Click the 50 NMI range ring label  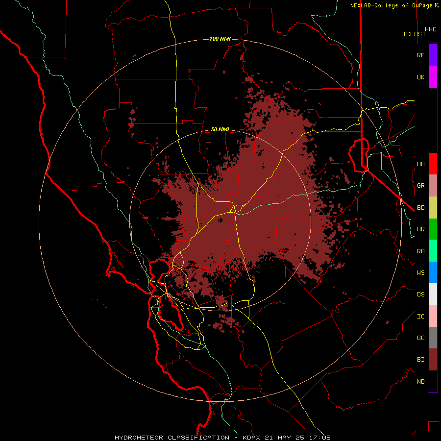pyautogui.click(x=220, y=129)
